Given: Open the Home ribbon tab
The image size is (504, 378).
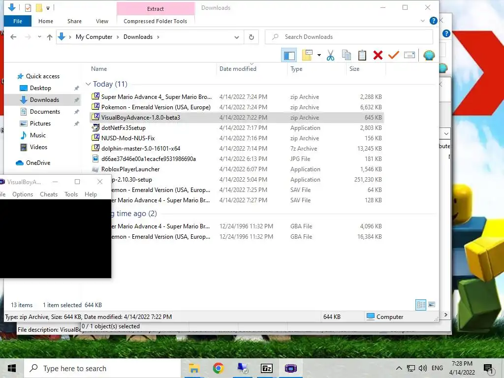Looking at the screenshot, I should pos(46,21).
